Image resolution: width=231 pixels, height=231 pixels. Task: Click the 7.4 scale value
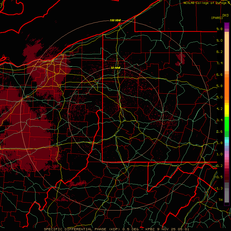pyautogui.click(x=219, y=63)
